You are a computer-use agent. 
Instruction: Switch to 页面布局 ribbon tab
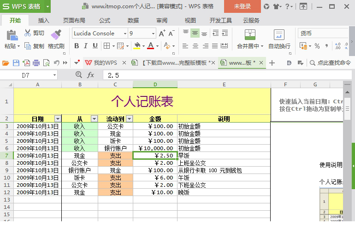(74, 21)
